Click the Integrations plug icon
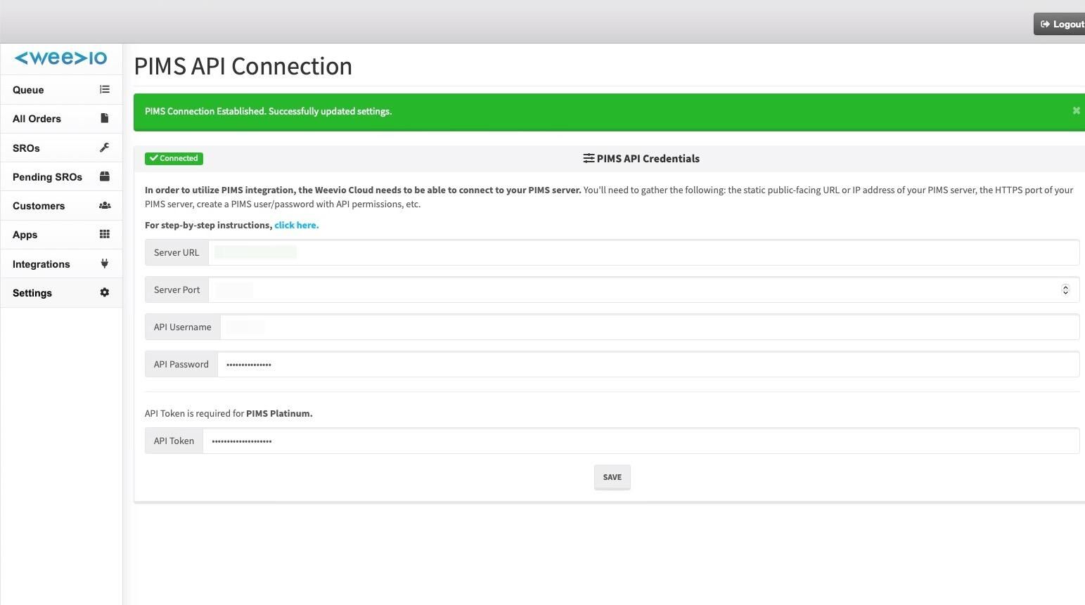The width and height of the screenshot is (1085, 605). (105, 264)
